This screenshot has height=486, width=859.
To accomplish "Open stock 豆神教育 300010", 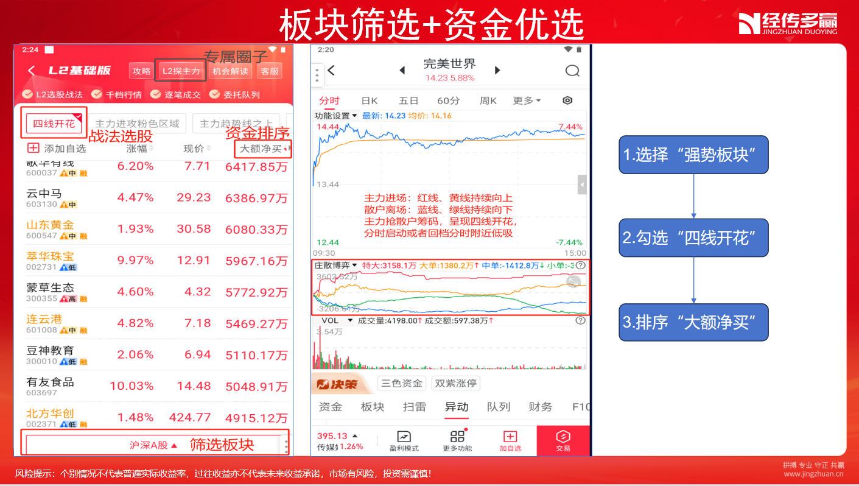I will point(153,355).
